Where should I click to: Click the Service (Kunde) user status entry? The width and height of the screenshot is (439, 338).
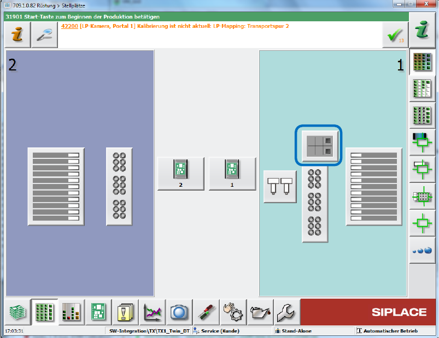pos(220,331)
